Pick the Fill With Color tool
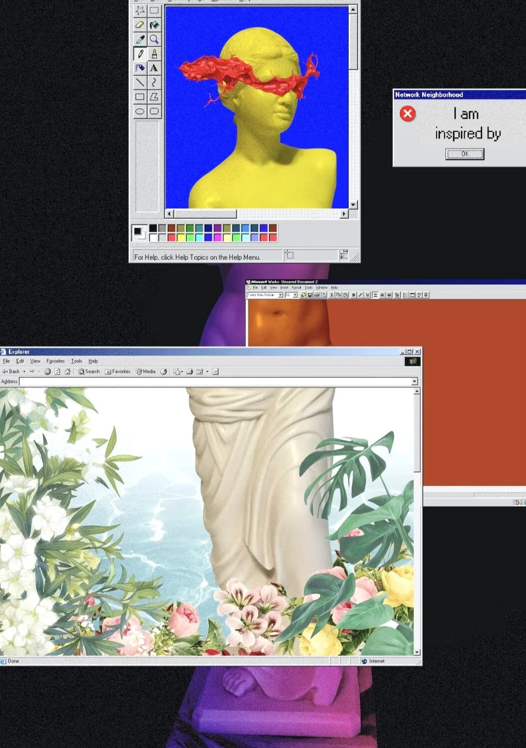The image size is (526, 748). point(154,24)
